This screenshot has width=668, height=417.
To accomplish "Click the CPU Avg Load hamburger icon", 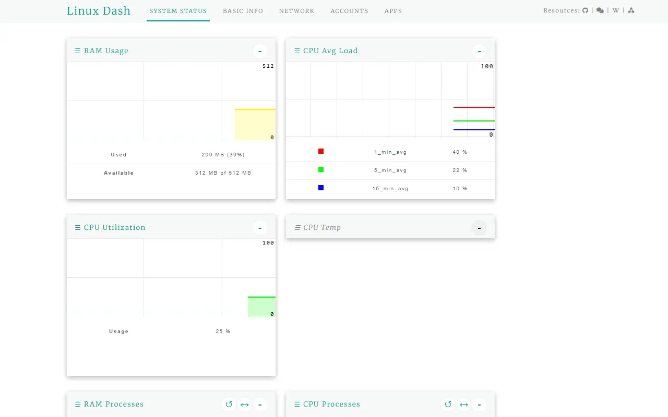I will [x=297, y=51].
